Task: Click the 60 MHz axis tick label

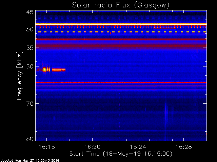Action: tap(30, 66)
